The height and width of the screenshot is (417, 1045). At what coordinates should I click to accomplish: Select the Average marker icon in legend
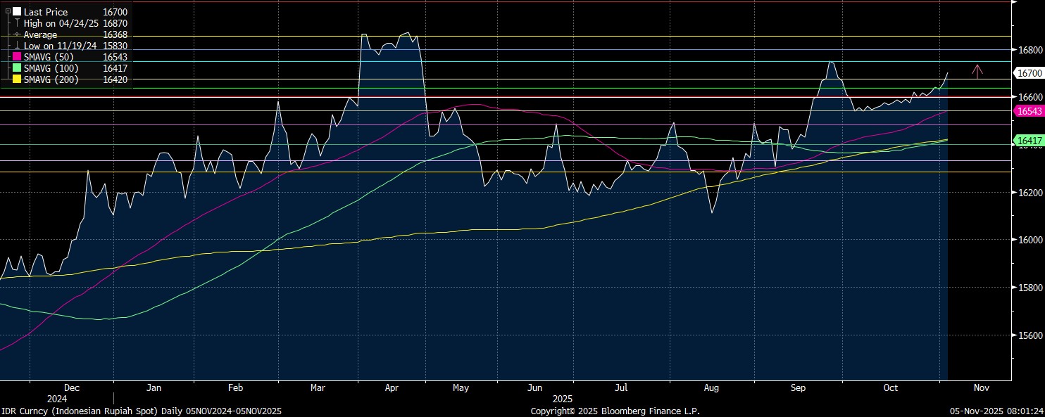(x=17, y=34)
